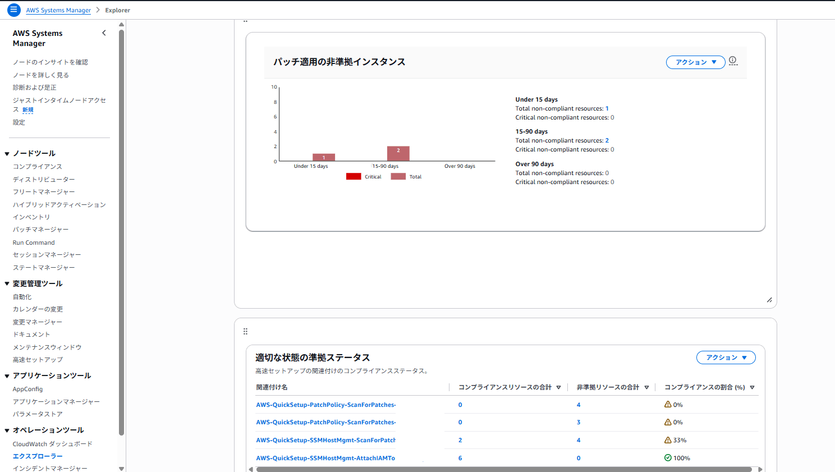Viewport: 835px width, 472px height.
Task: Click the Total legend color swatch
Action: 398,176
